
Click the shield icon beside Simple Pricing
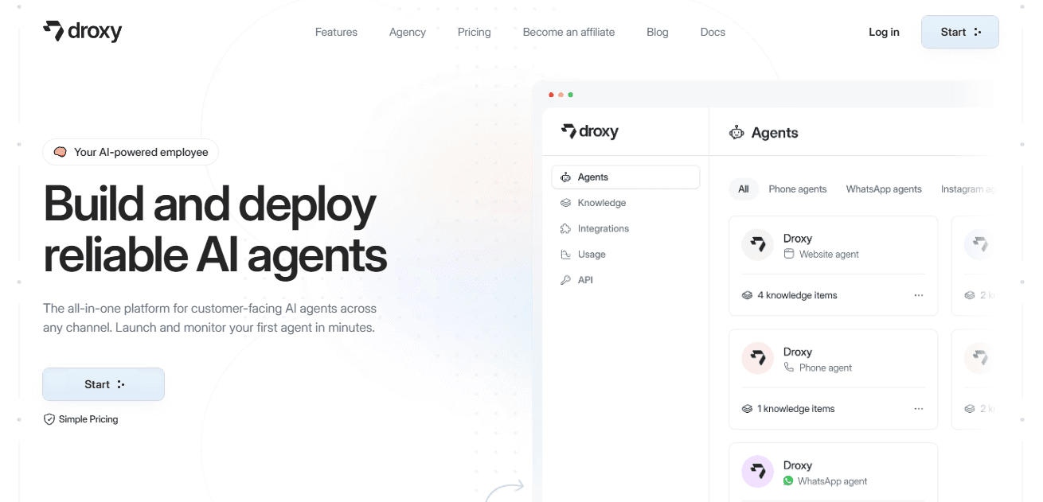click(49, 419)
